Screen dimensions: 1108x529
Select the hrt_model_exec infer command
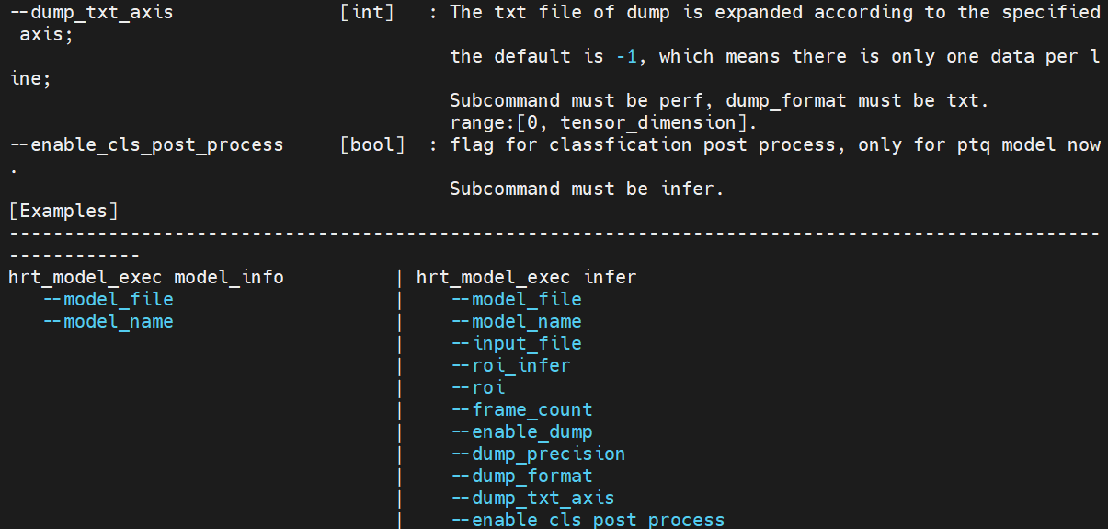pos(526,278)
